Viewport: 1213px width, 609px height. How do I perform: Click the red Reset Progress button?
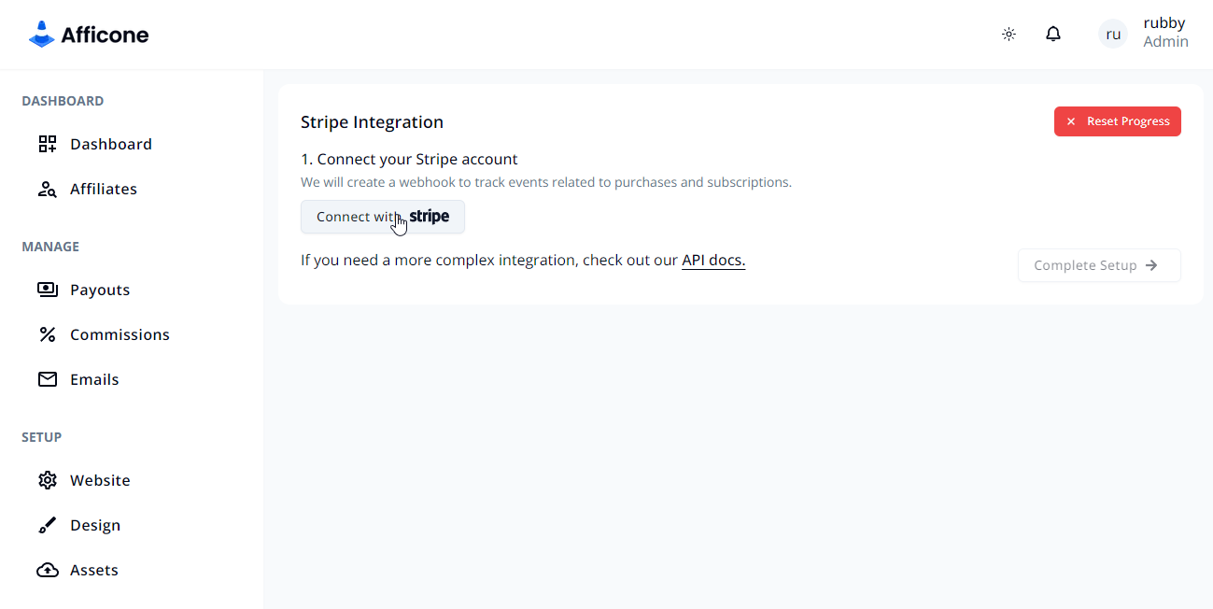[x=1117, y=121]
